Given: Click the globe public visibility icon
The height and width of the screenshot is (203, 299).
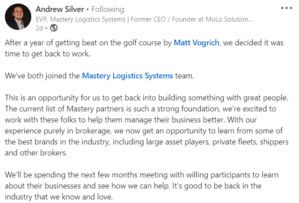Looking at the screenshot, I should [54, 28].
